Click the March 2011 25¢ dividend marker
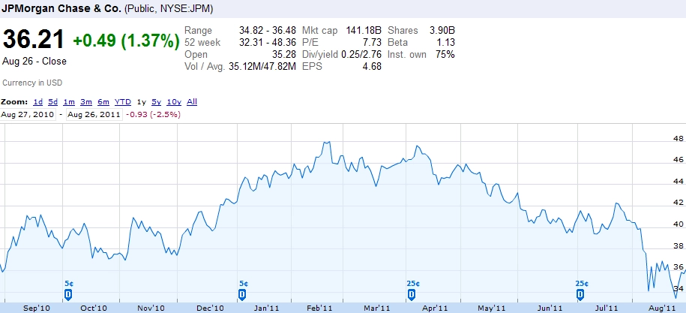This screenshot has height=313, width=686. pos(412,294)
